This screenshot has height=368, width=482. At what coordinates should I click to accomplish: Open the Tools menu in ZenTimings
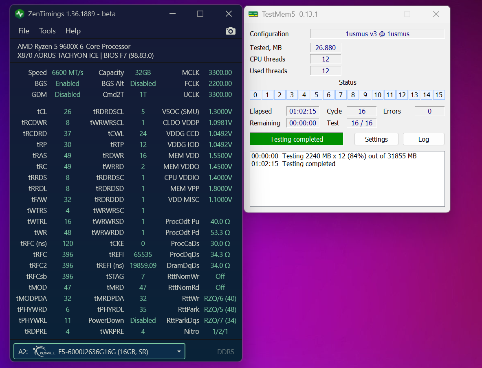[x=47, y=31]
